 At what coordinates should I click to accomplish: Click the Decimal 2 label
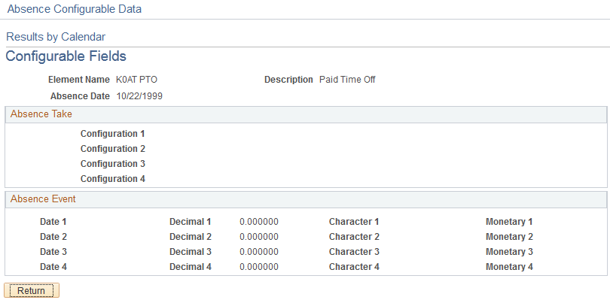[x=191, y=237]
